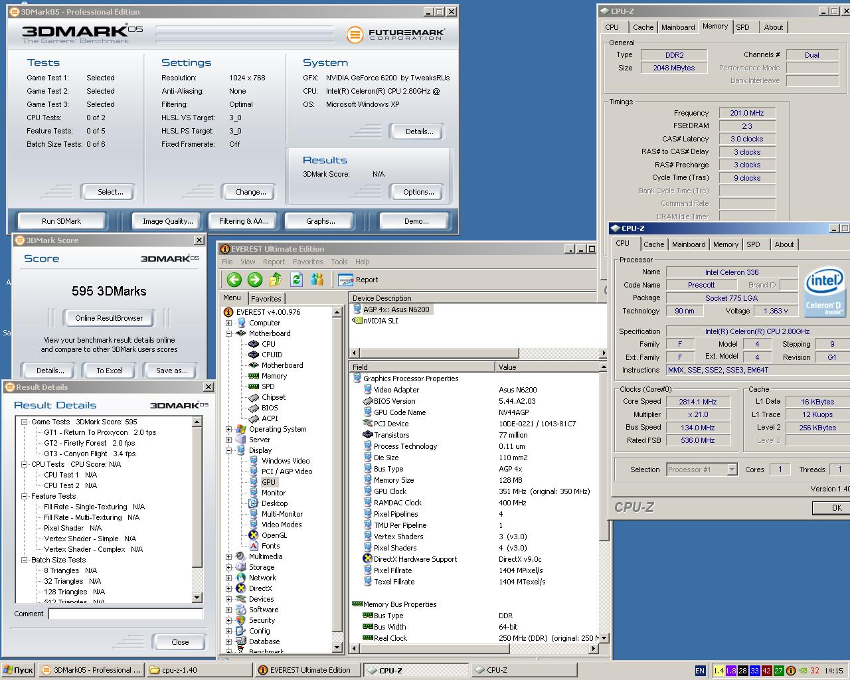Expand the Operating System node in EVEREST
850x680 pixels.
pyautogui.click(x=228, y=429)
